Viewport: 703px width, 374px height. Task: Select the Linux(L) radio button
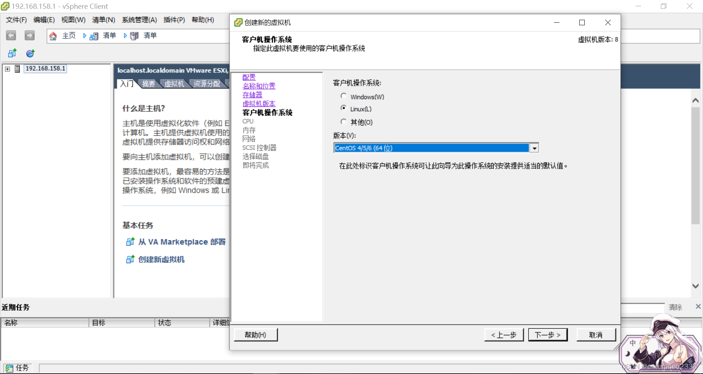[343, 108]
